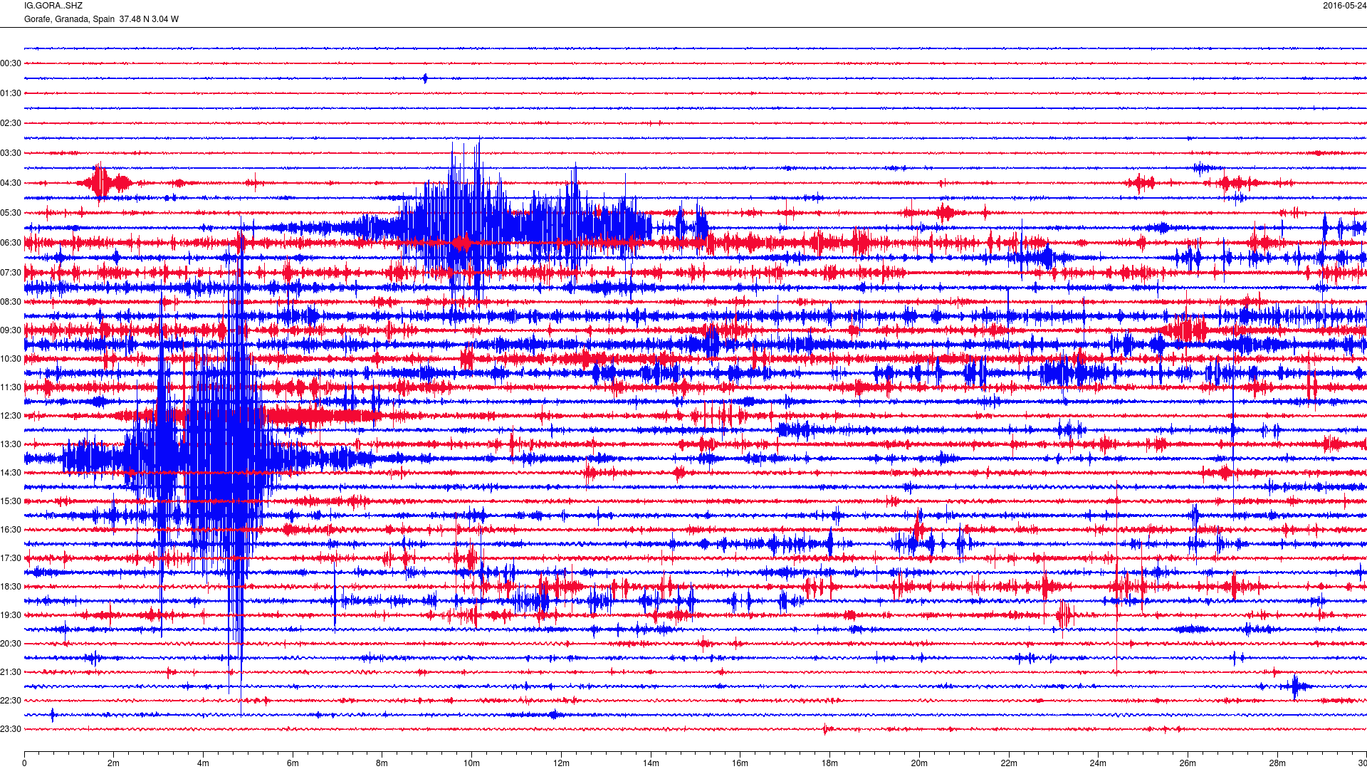Click the 18m axis tick label
The height and width of the screenshot is (769, 1367).
coord(829,763)
